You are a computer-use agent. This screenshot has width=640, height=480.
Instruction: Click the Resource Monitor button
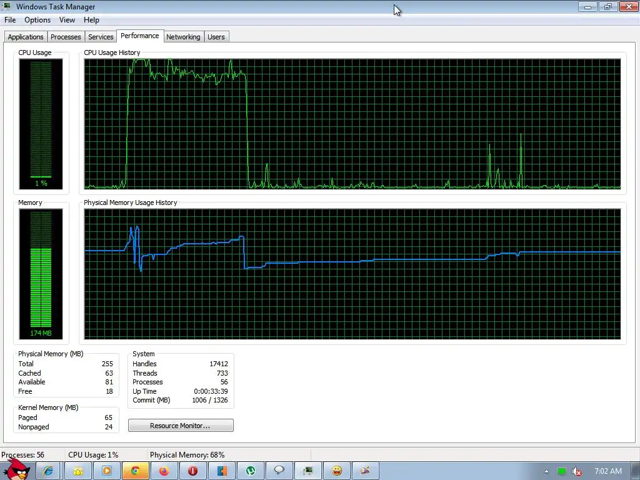click(x=181, y=425)
